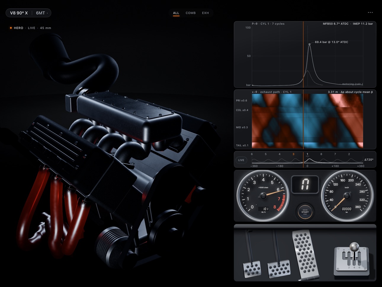Click the speedometer gauge
This screenshot has width=382, height=287.
coord(347,196)
